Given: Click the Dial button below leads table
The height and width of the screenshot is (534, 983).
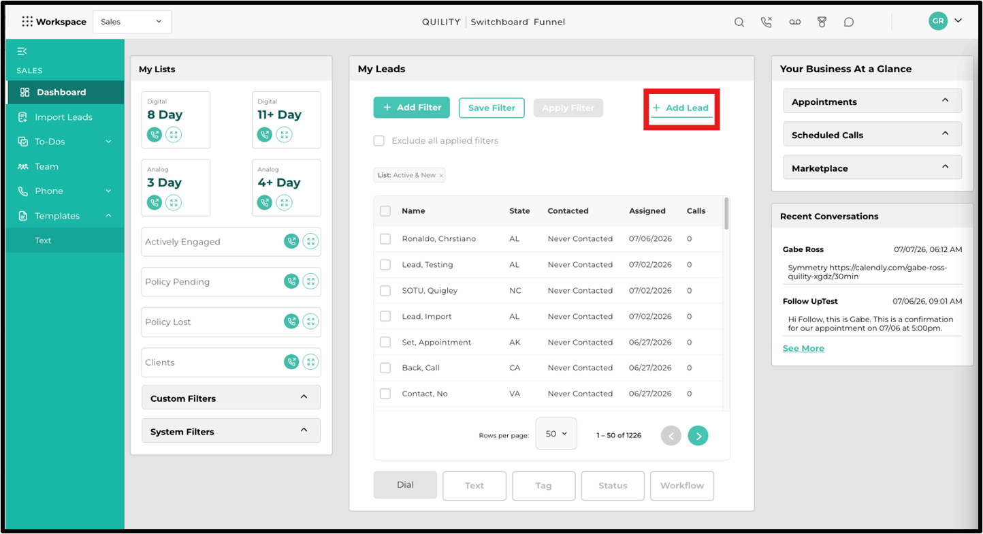Looking at the screenshot, I should pos(405,485).
